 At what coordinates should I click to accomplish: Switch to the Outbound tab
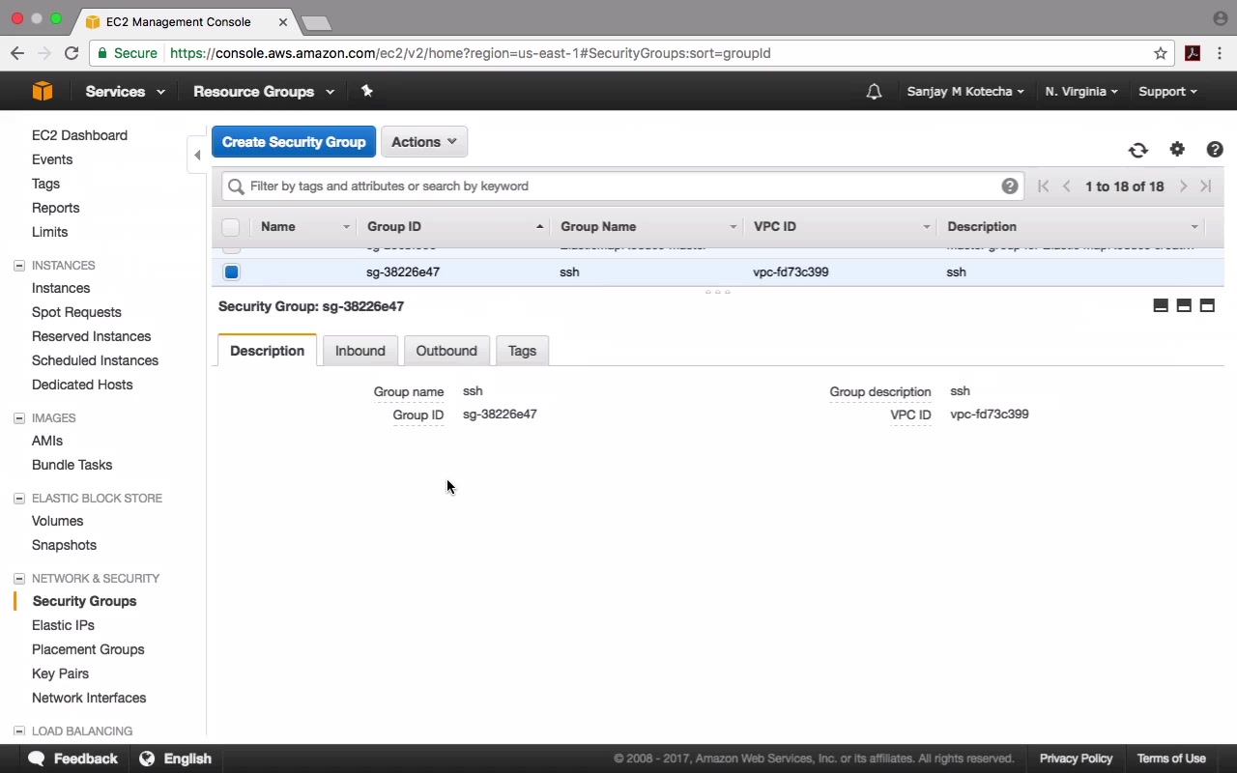coord(446,351)
